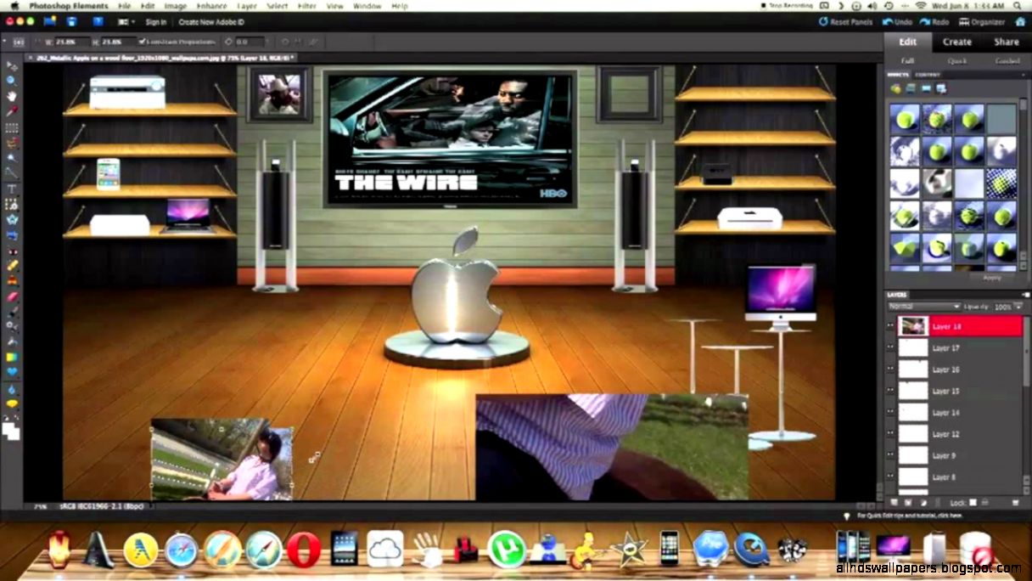
Task: Open uTorrent from the dock
Action: 508,550
